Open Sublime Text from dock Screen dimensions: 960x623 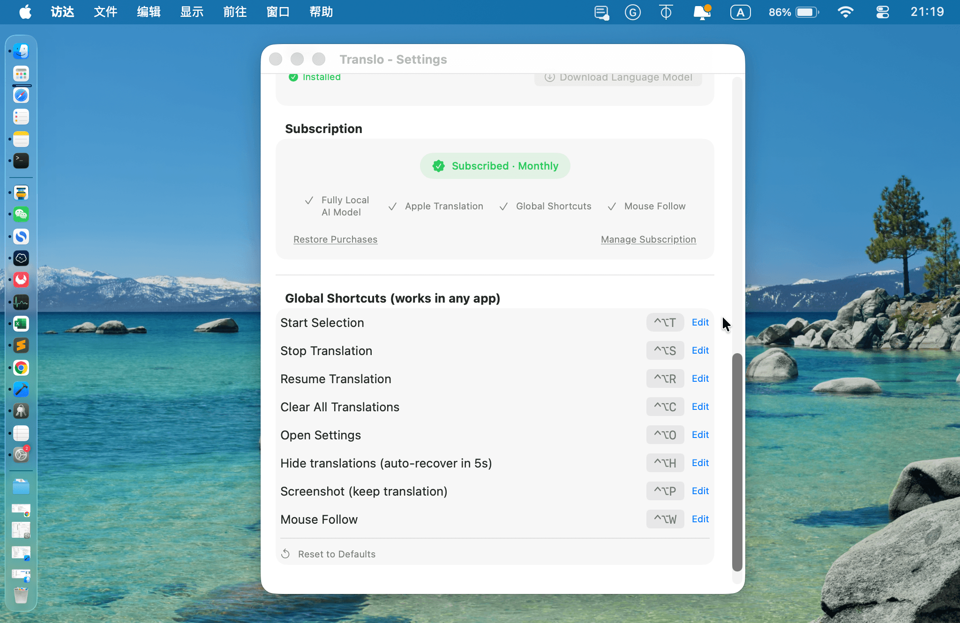[21, 346]
